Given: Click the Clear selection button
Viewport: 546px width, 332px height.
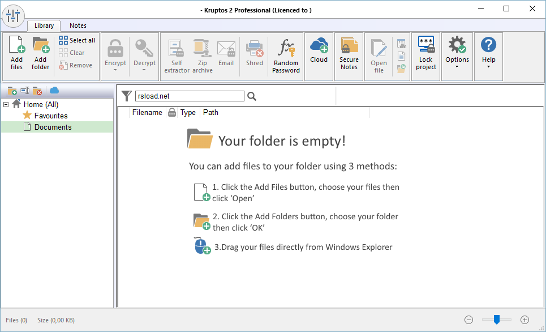Looking at the screenshot, I should 72,53.
